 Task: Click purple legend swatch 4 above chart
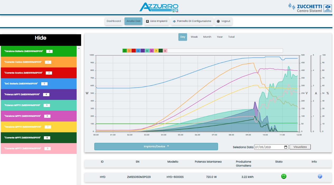143,51
